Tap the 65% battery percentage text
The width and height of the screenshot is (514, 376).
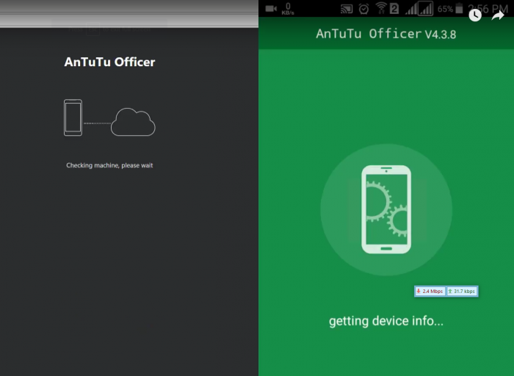[445, 9]
